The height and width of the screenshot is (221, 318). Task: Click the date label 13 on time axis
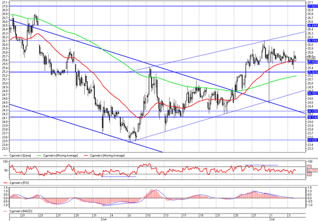click(166, 215)
